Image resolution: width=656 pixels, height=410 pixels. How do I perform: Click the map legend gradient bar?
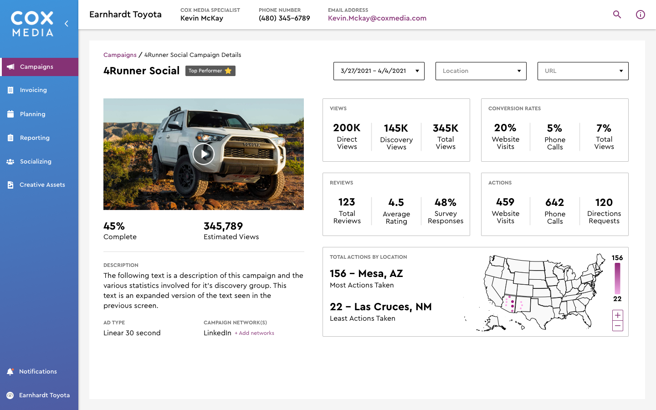tap(618, 278)
